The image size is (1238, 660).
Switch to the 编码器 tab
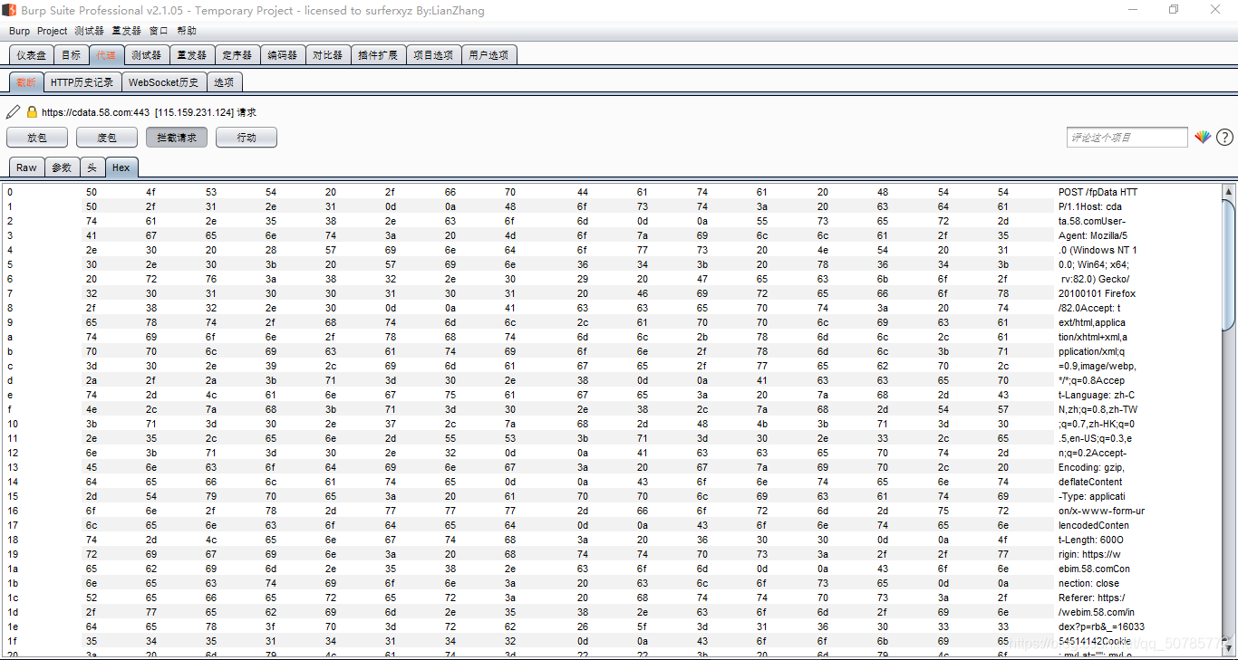point(283,55)
